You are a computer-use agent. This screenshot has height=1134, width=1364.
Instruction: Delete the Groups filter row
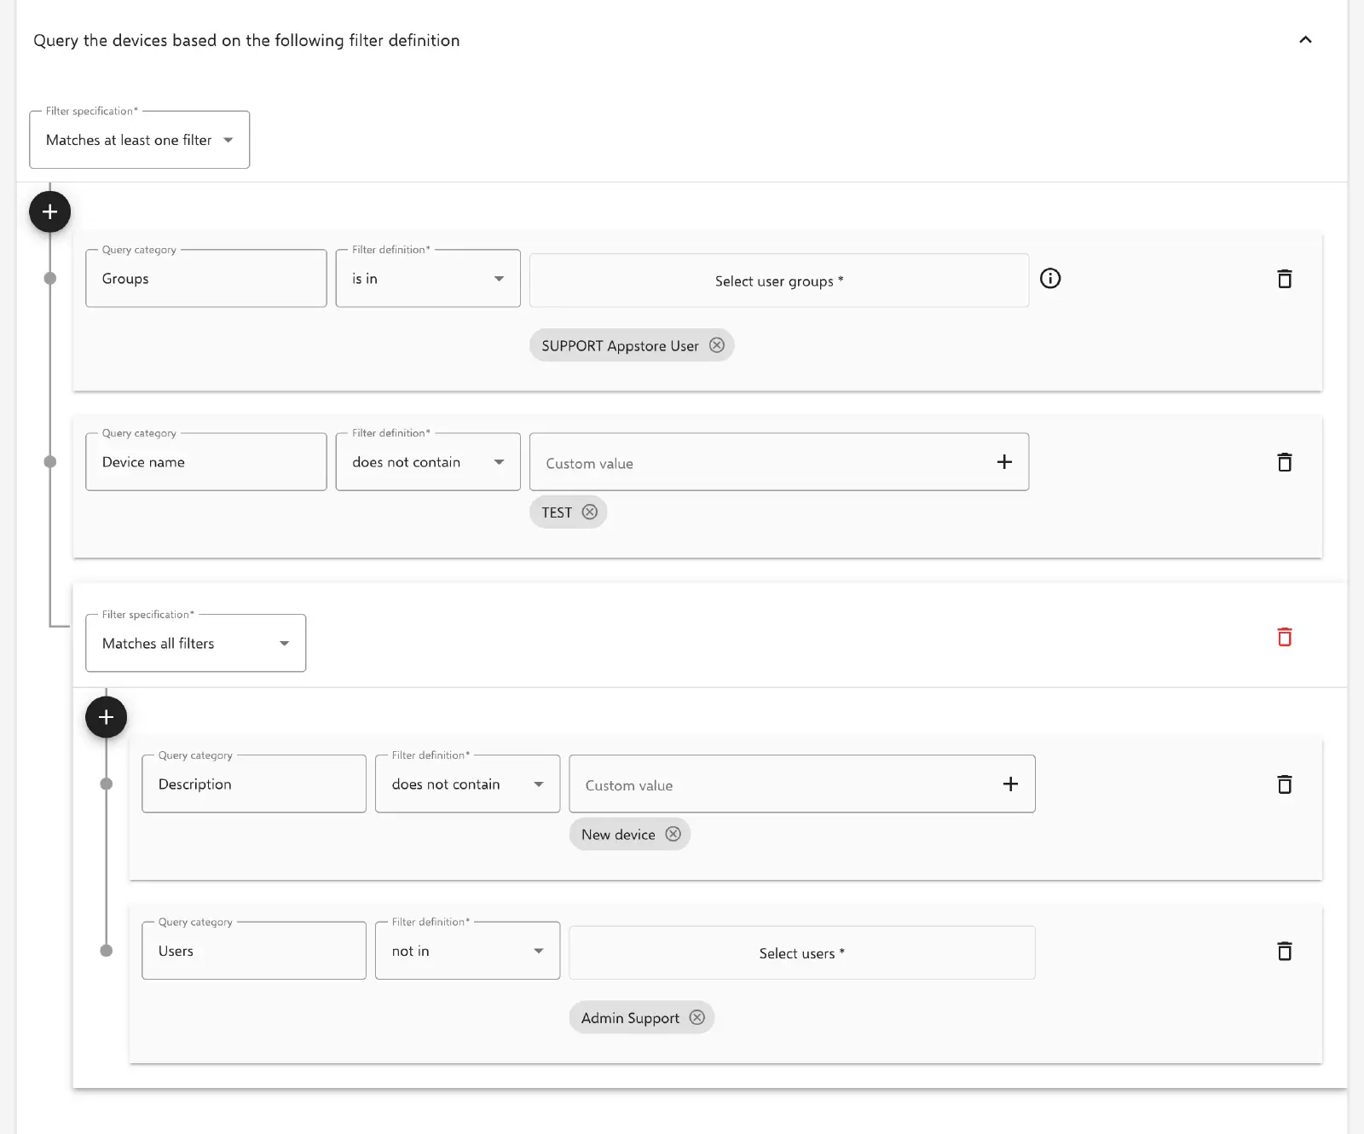tap(1285, 279)
